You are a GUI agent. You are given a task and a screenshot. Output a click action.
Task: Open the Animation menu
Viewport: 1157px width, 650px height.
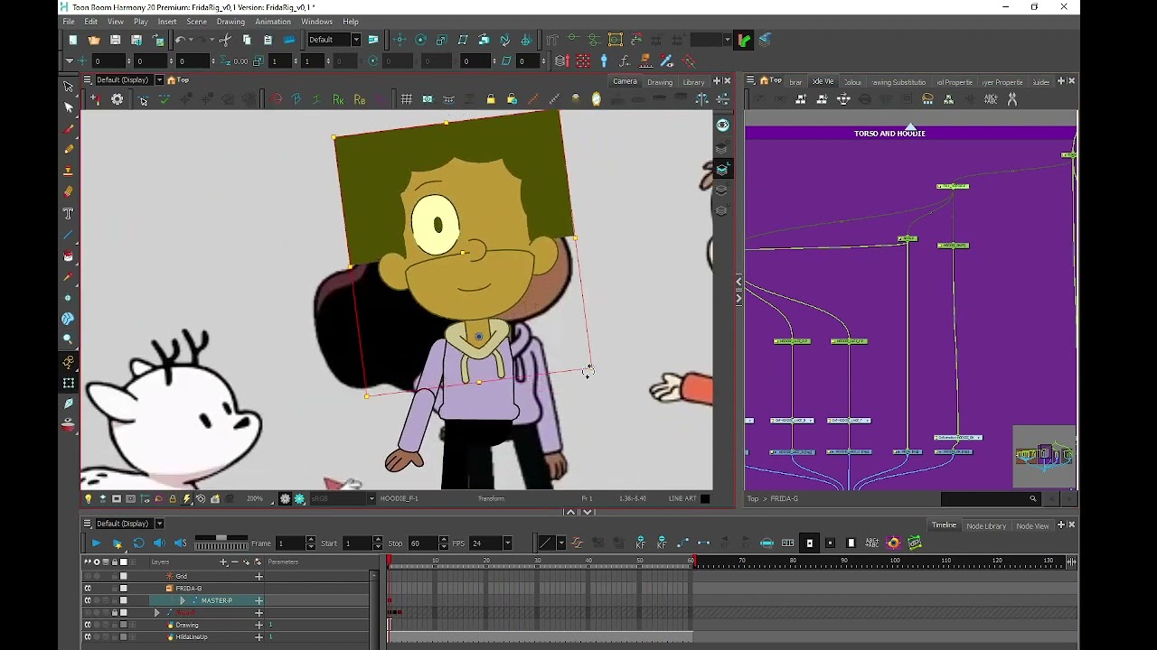coord(273,22)
